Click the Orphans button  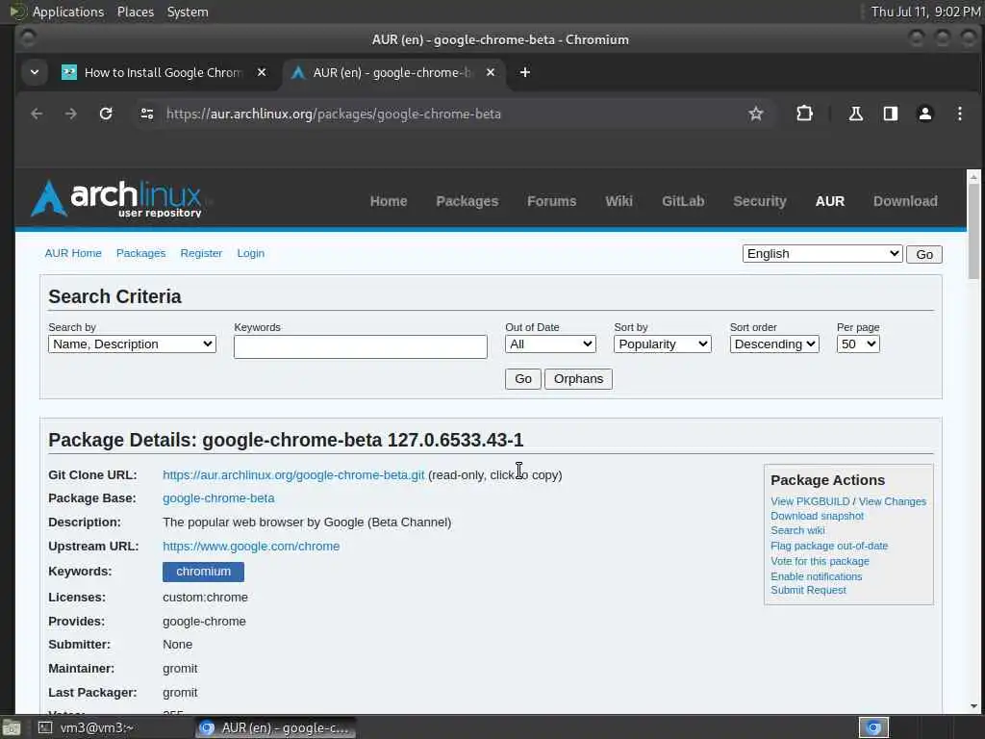point(578,379)
